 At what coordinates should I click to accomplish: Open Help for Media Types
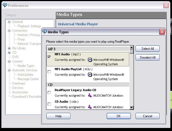tap(58, 116)
